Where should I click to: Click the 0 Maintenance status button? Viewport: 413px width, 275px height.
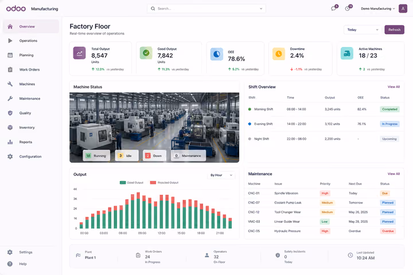point(188,156)
